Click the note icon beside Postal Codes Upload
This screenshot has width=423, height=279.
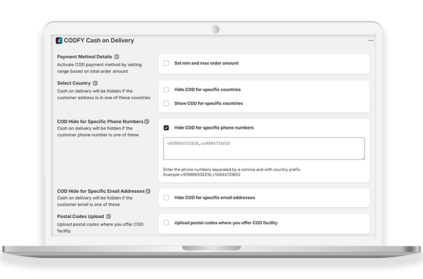(108, 217)
